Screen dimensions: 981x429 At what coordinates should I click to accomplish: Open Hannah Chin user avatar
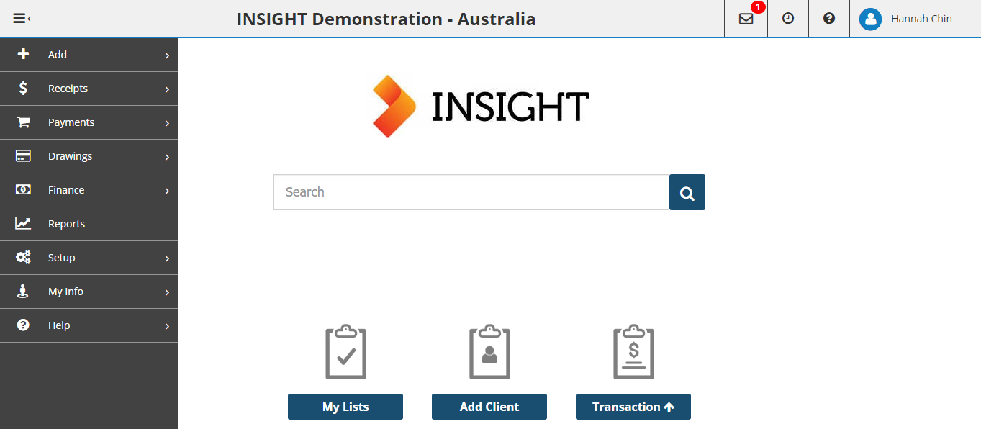click(870, 19)
